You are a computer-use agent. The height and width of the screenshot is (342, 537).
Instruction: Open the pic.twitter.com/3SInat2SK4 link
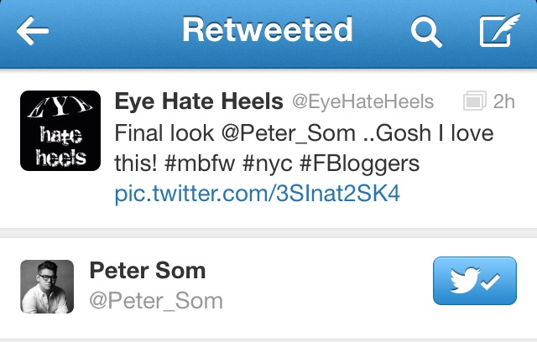pyautogui.click(x=257, y=194)
